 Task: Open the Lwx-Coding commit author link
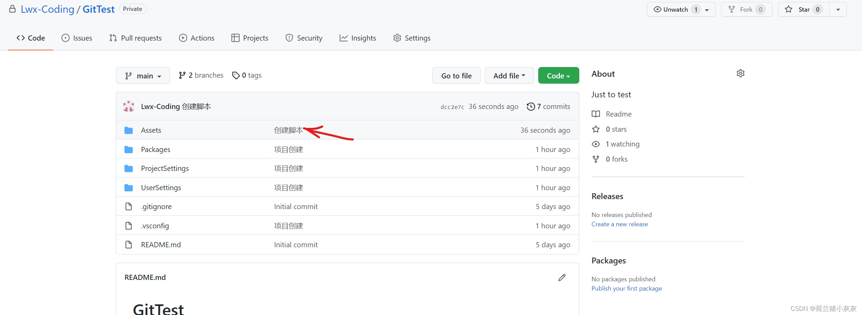[x=160, y=107]
